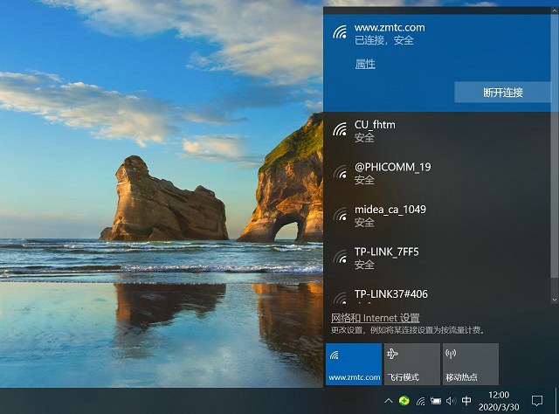Switch input method via 中 indicator
This screenshot has height=414, width=559.
coord(466,401)
